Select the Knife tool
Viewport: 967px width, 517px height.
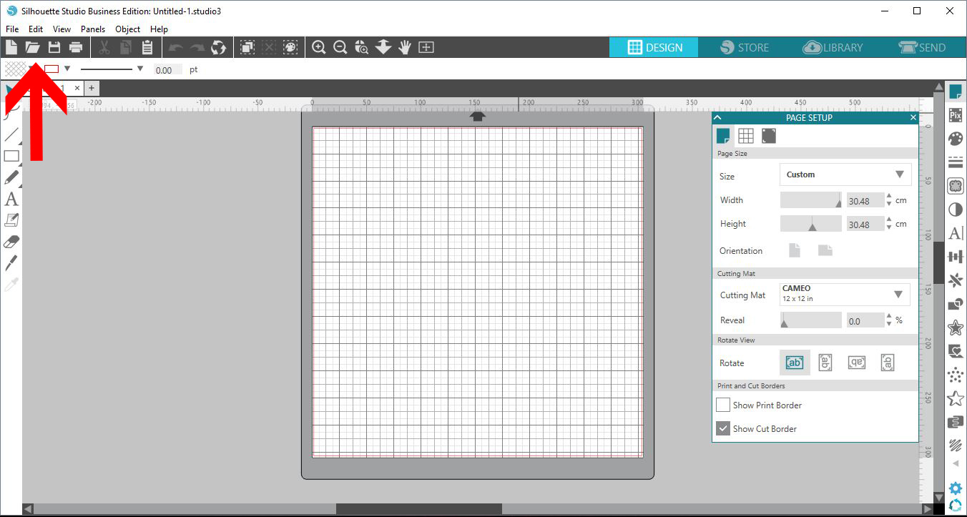click(11, 263)
